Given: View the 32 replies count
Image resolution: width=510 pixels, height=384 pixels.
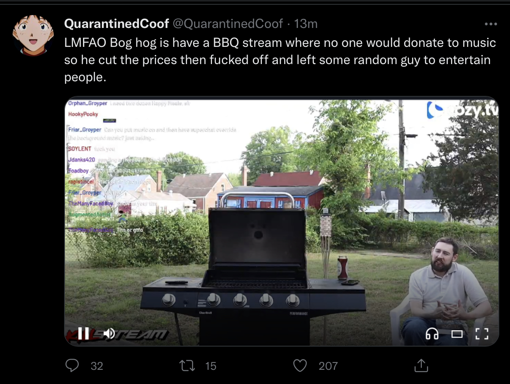Looking at the screenshot, I should point(97,366).
